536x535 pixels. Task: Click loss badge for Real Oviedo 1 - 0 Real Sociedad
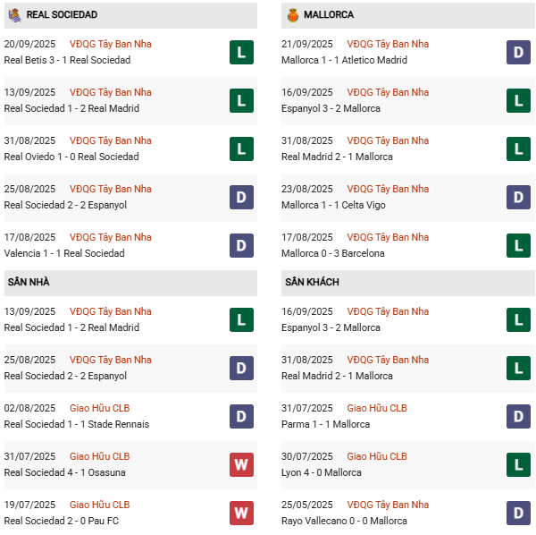click(241, 149)
